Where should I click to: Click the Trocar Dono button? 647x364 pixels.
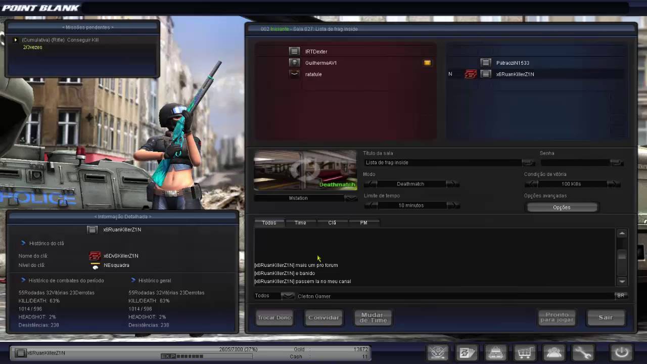pos(274,317)
